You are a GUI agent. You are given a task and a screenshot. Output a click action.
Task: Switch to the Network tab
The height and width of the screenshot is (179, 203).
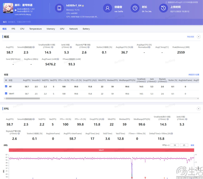(74, 29)
